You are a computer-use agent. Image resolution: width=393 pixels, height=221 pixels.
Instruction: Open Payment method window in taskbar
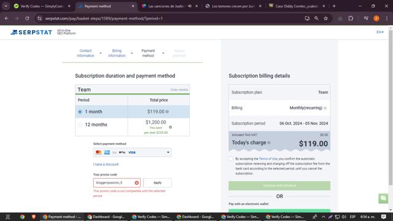pos(62,217)
